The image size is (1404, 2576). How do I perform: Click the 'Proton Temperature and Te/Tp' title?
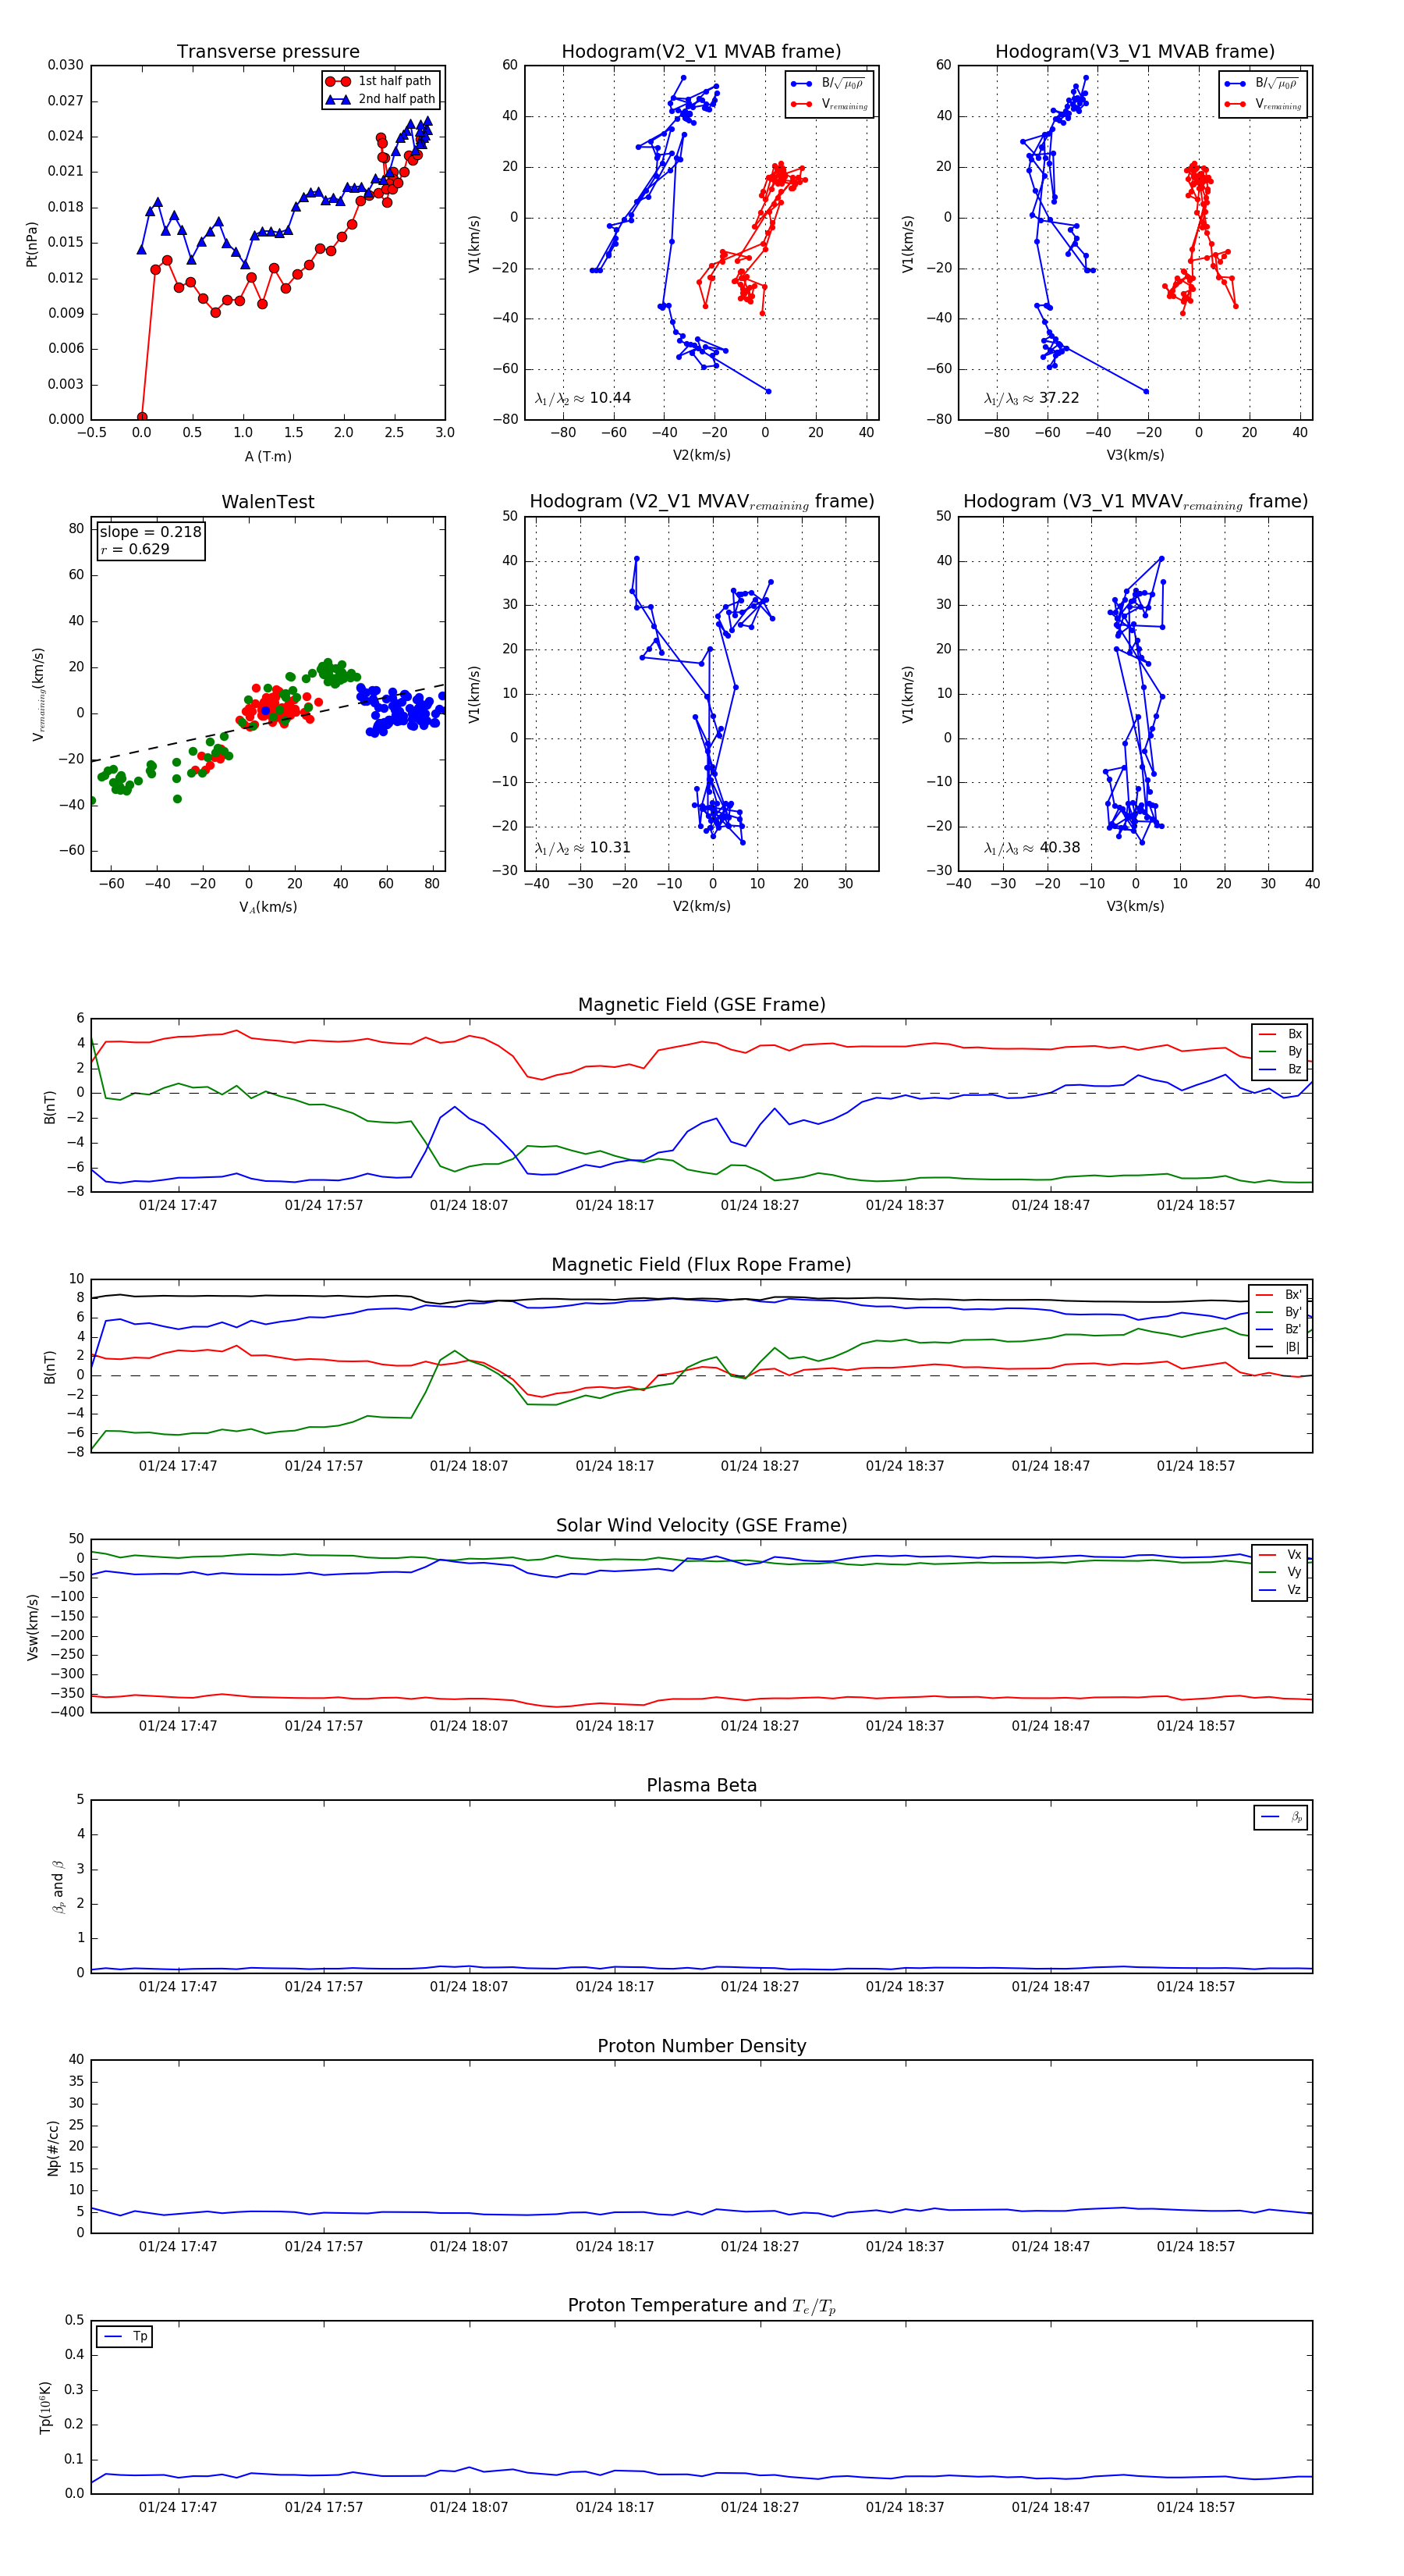[701, 2306]
